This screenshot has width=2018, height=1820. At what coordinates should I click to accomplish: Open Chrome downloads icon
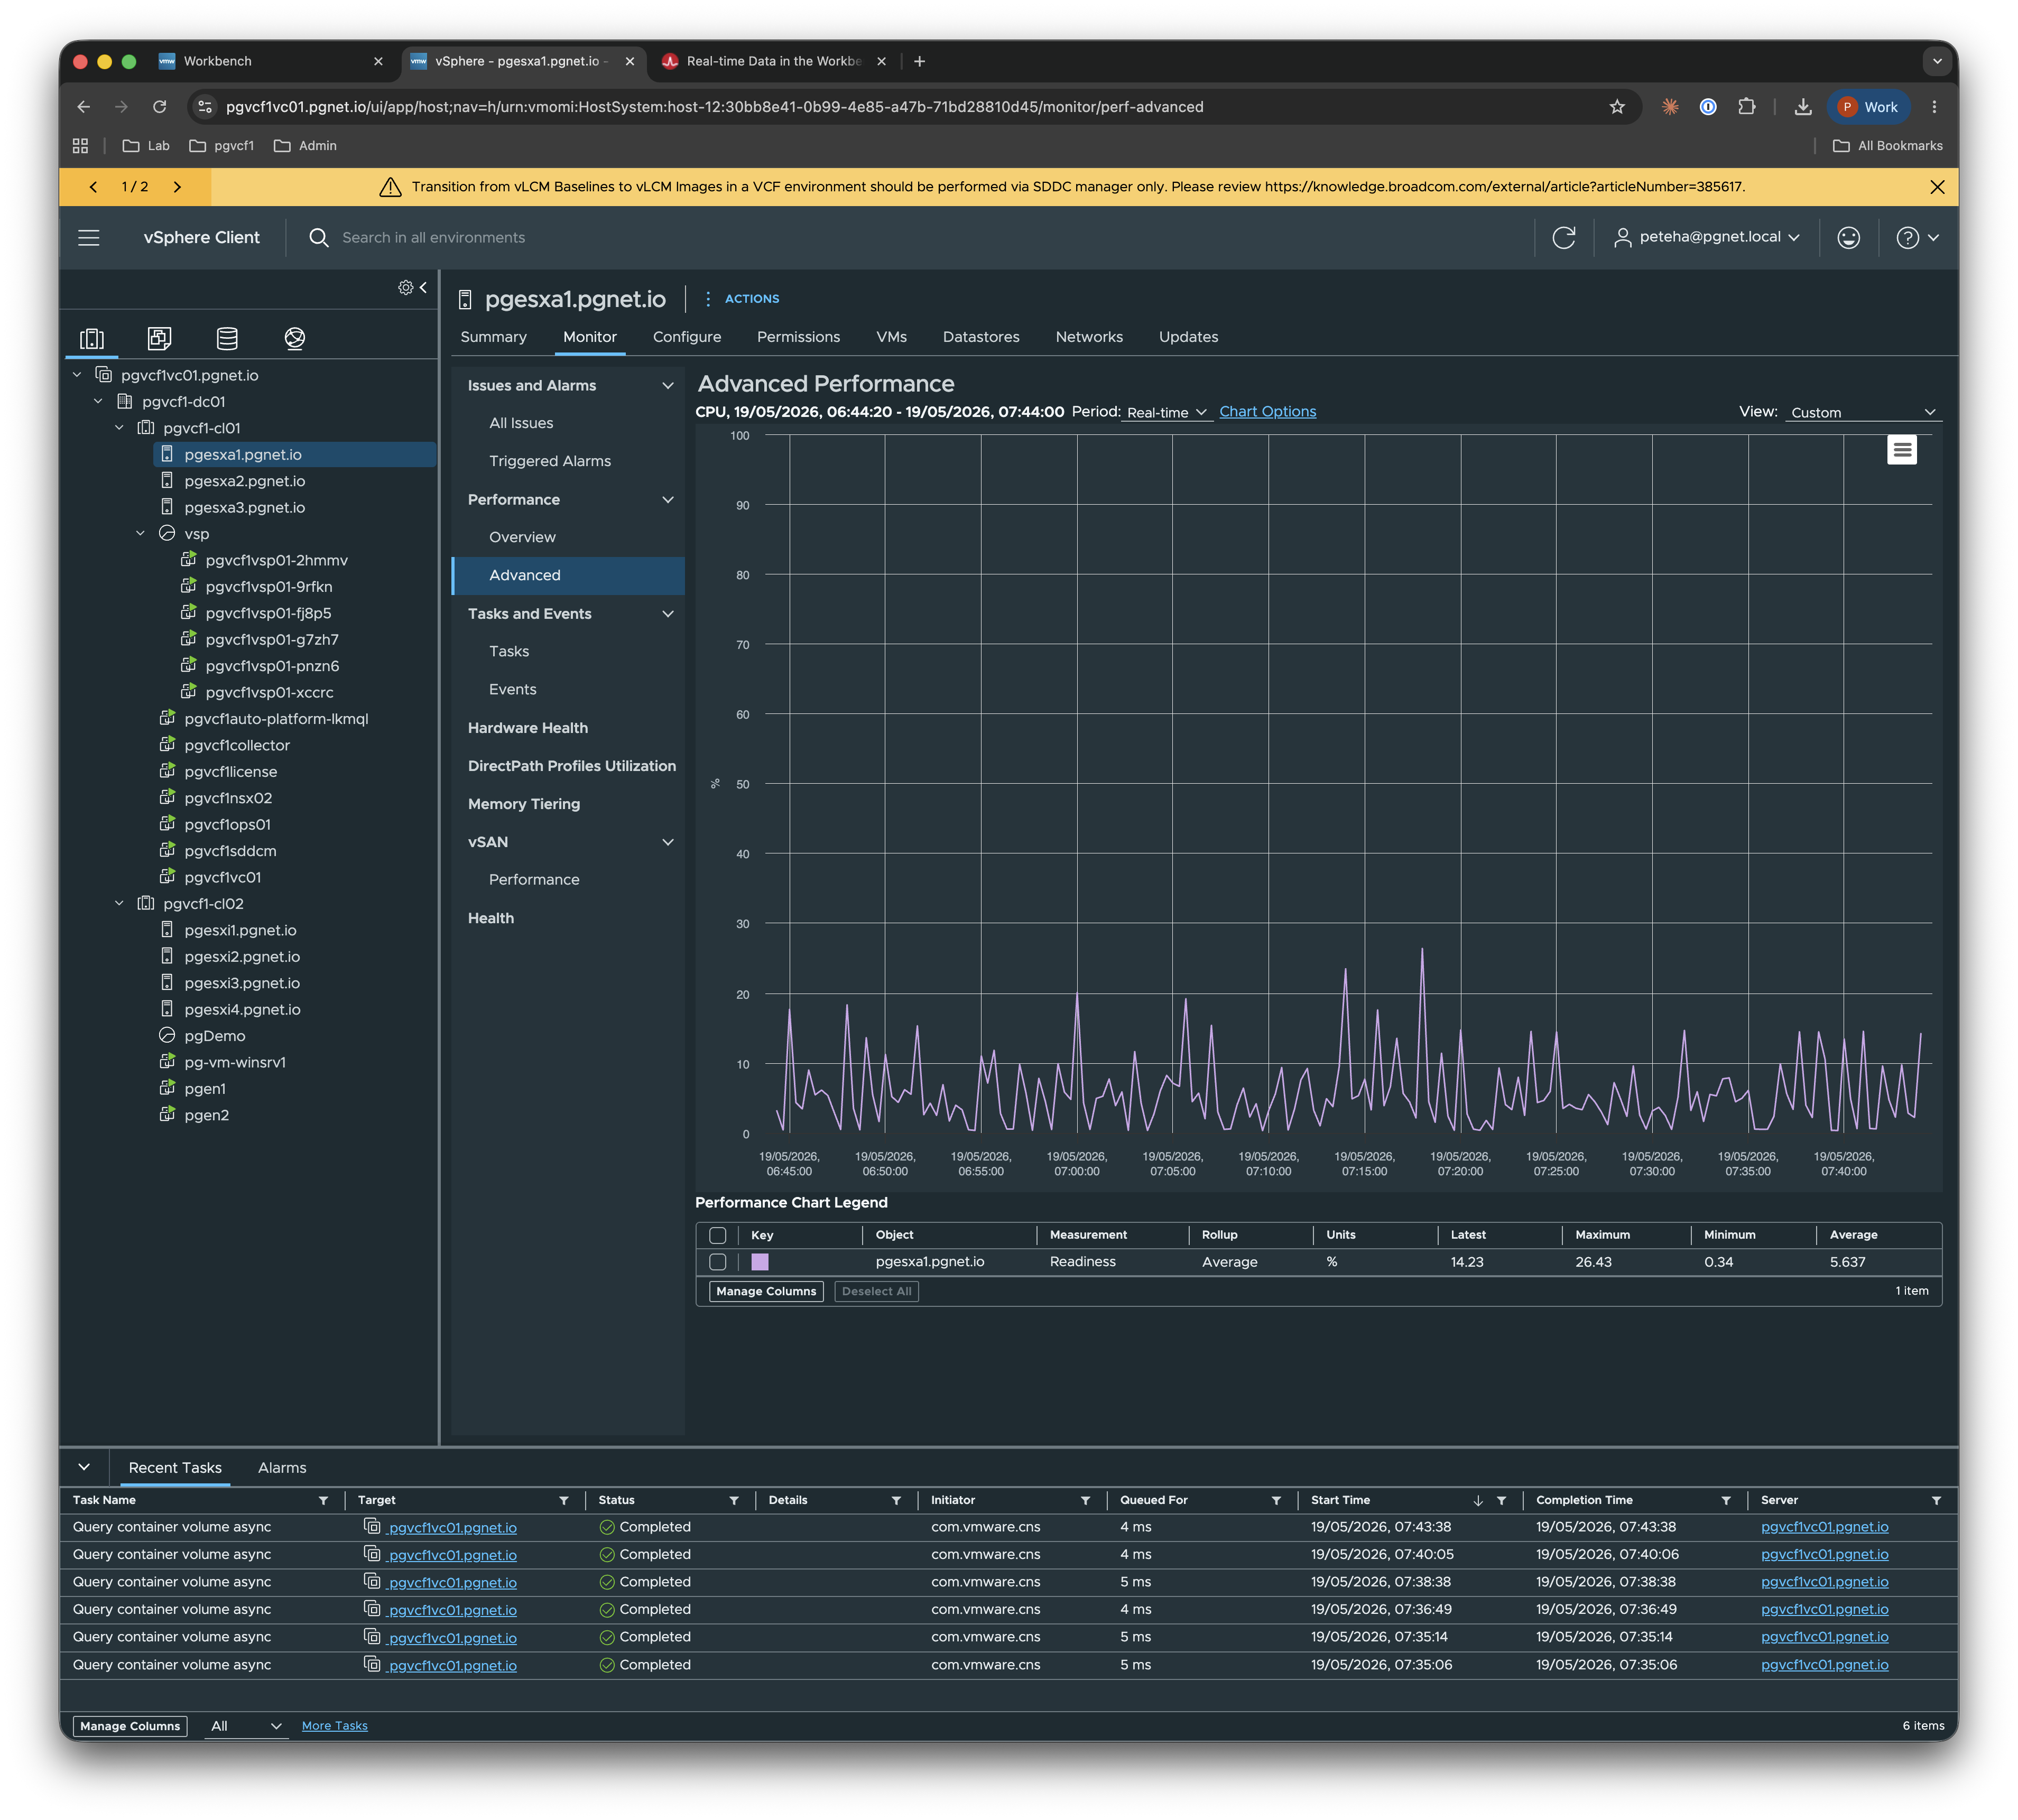[1803, 107]
